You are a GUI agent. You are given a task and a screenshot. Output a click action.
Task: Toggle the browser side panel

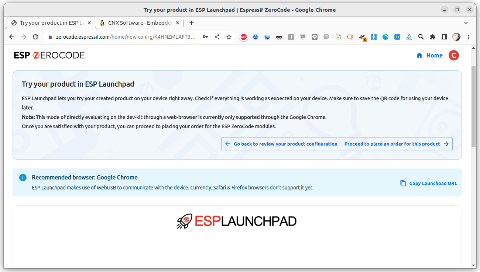[x=445, y=37]
